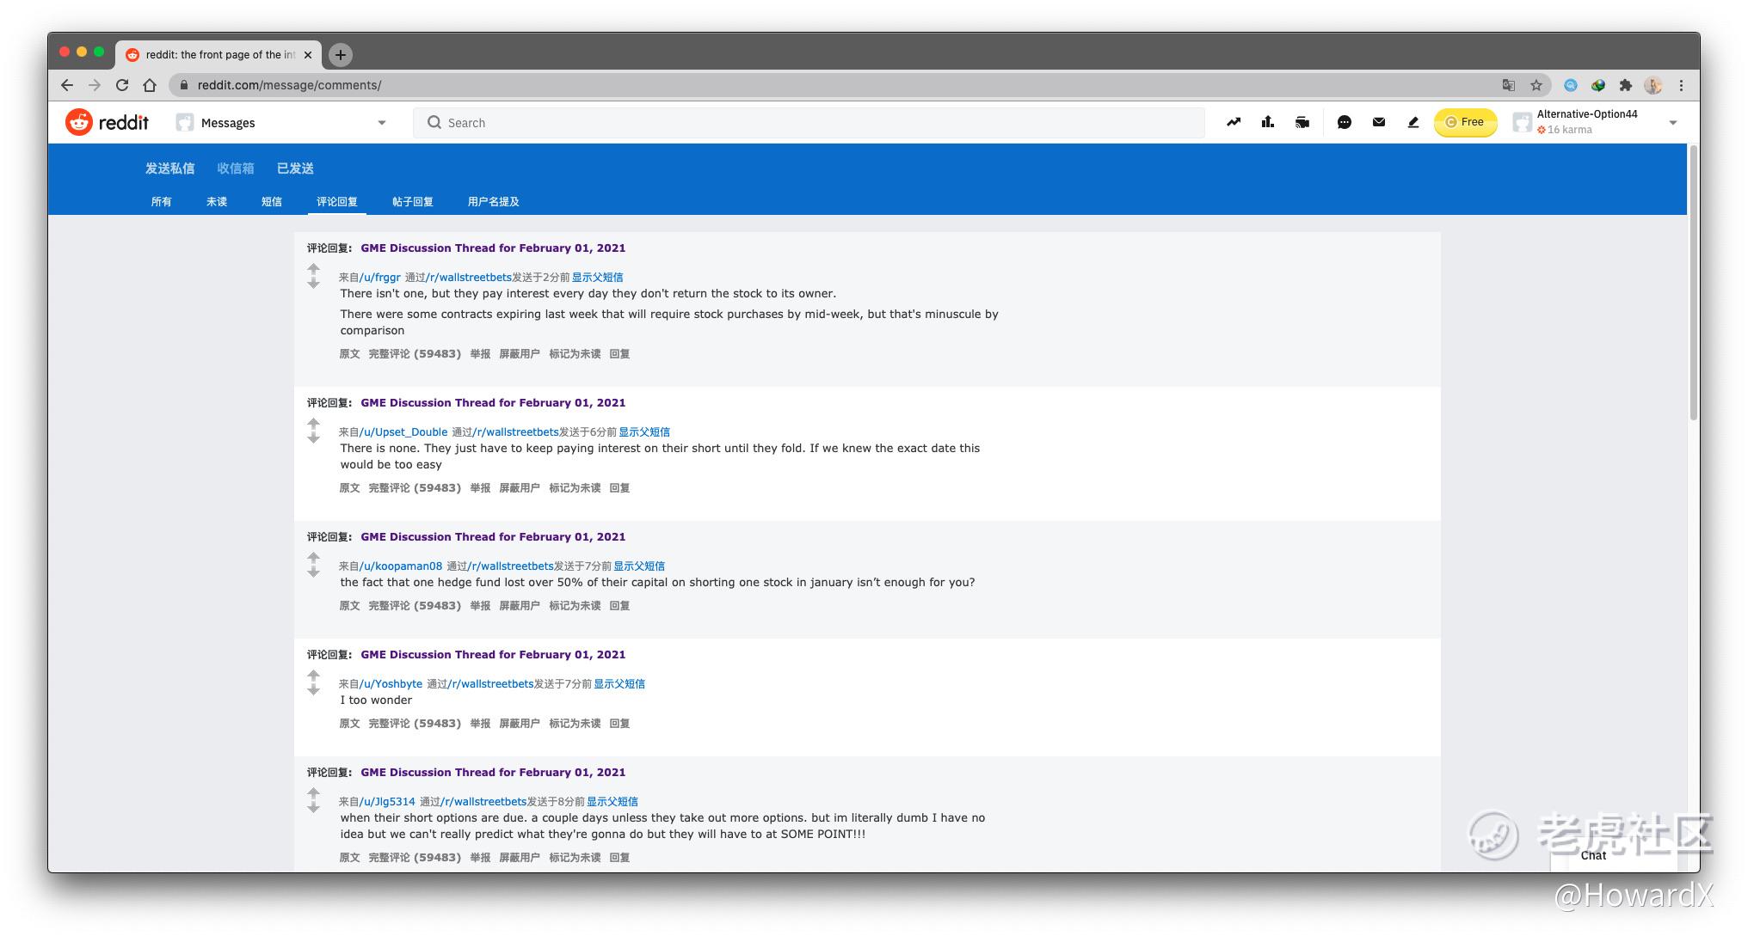Downvote the comment from Yoshbyte
Viewport: 1748px width, 936px height.
[x=313, y=689]
